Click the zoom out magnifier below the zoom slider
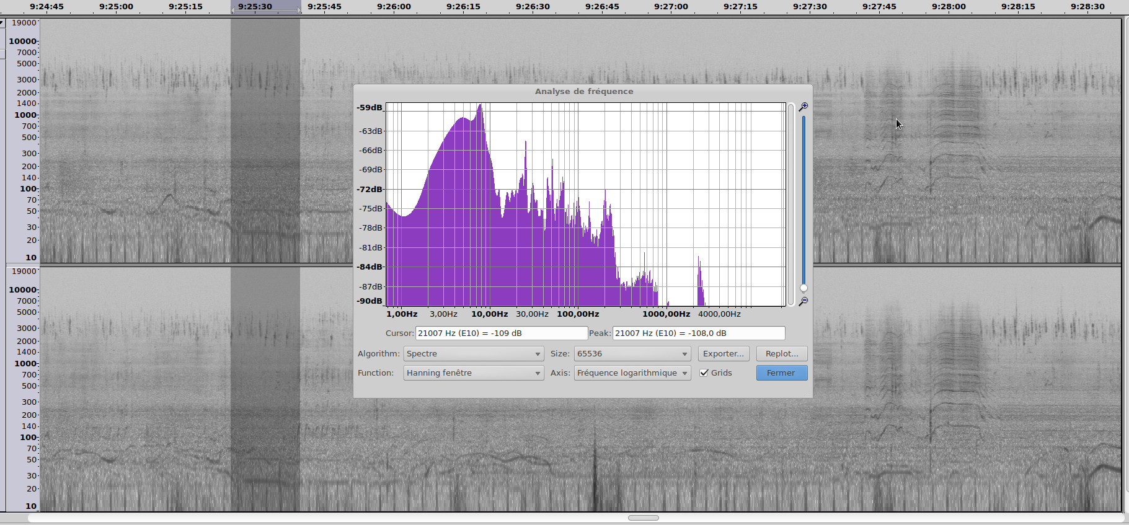Viewport: 1129px width, 525px height. point(804,301)
